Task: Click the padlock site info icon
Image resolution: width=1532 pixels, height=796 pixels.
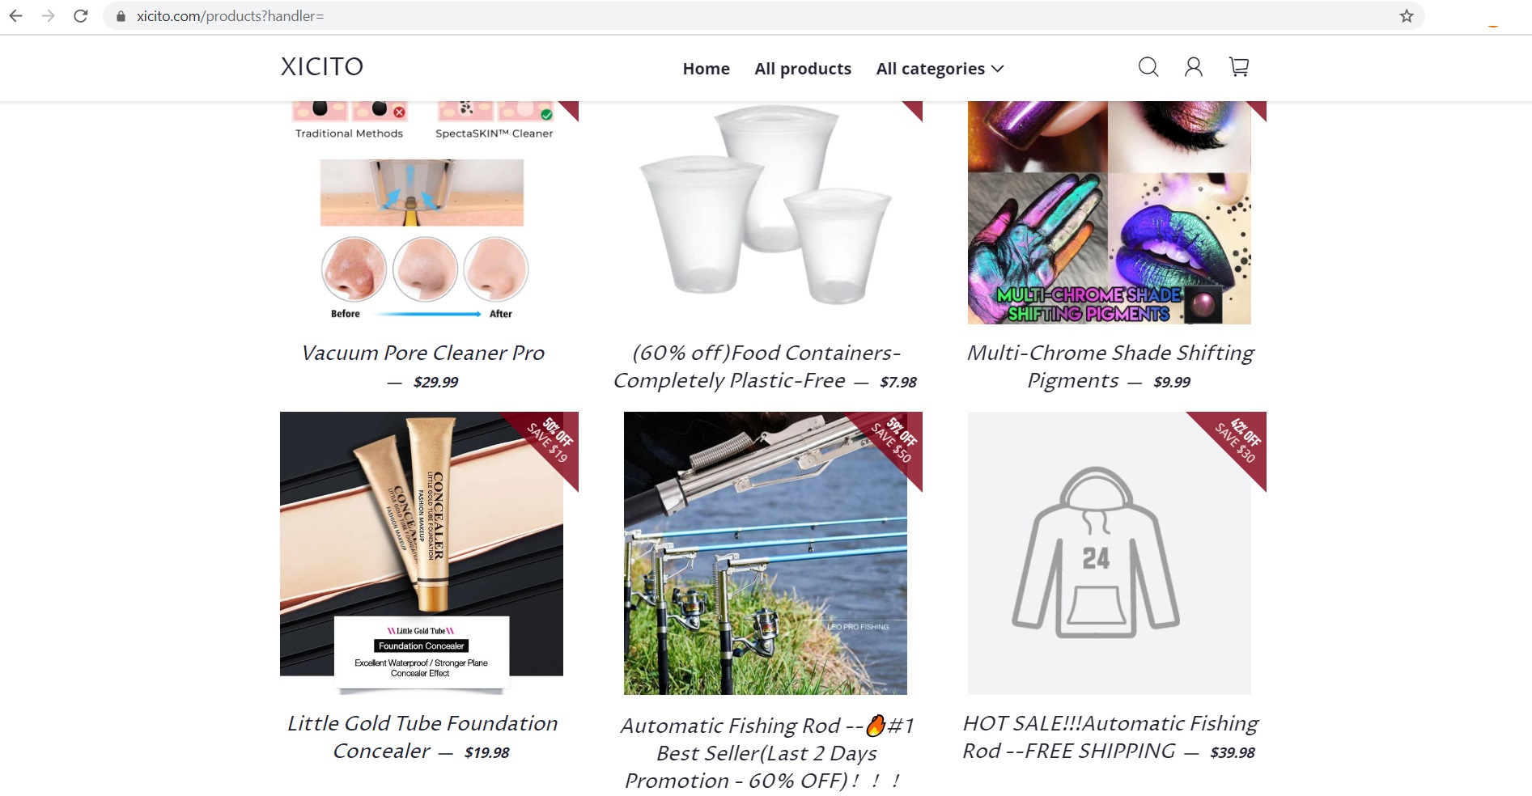Action: (121, 16)
